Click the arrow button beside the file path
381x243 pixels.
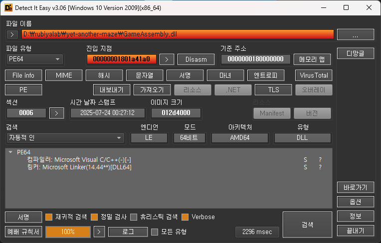[12, 35]
